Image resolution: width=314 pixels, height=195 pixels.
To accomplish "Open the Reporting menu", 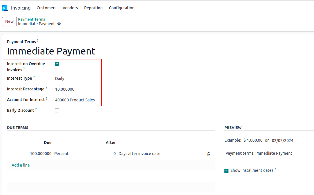I will (93, 8).
